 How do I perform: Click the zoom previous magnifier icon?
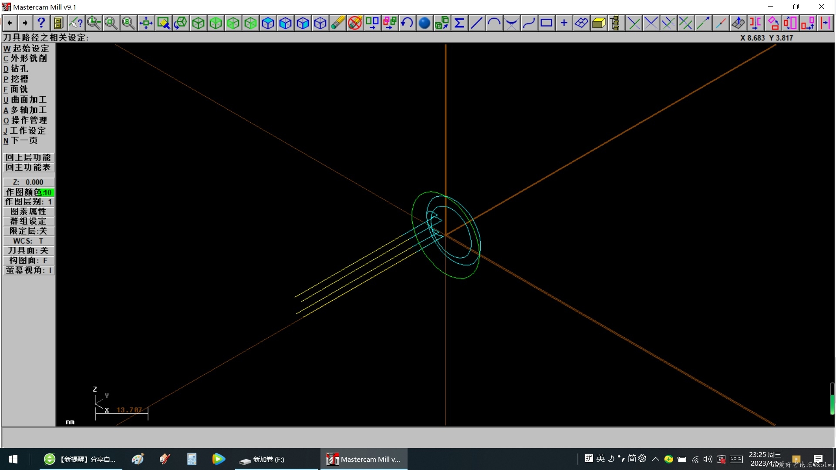pyautogui.click(x=94, y=23)
